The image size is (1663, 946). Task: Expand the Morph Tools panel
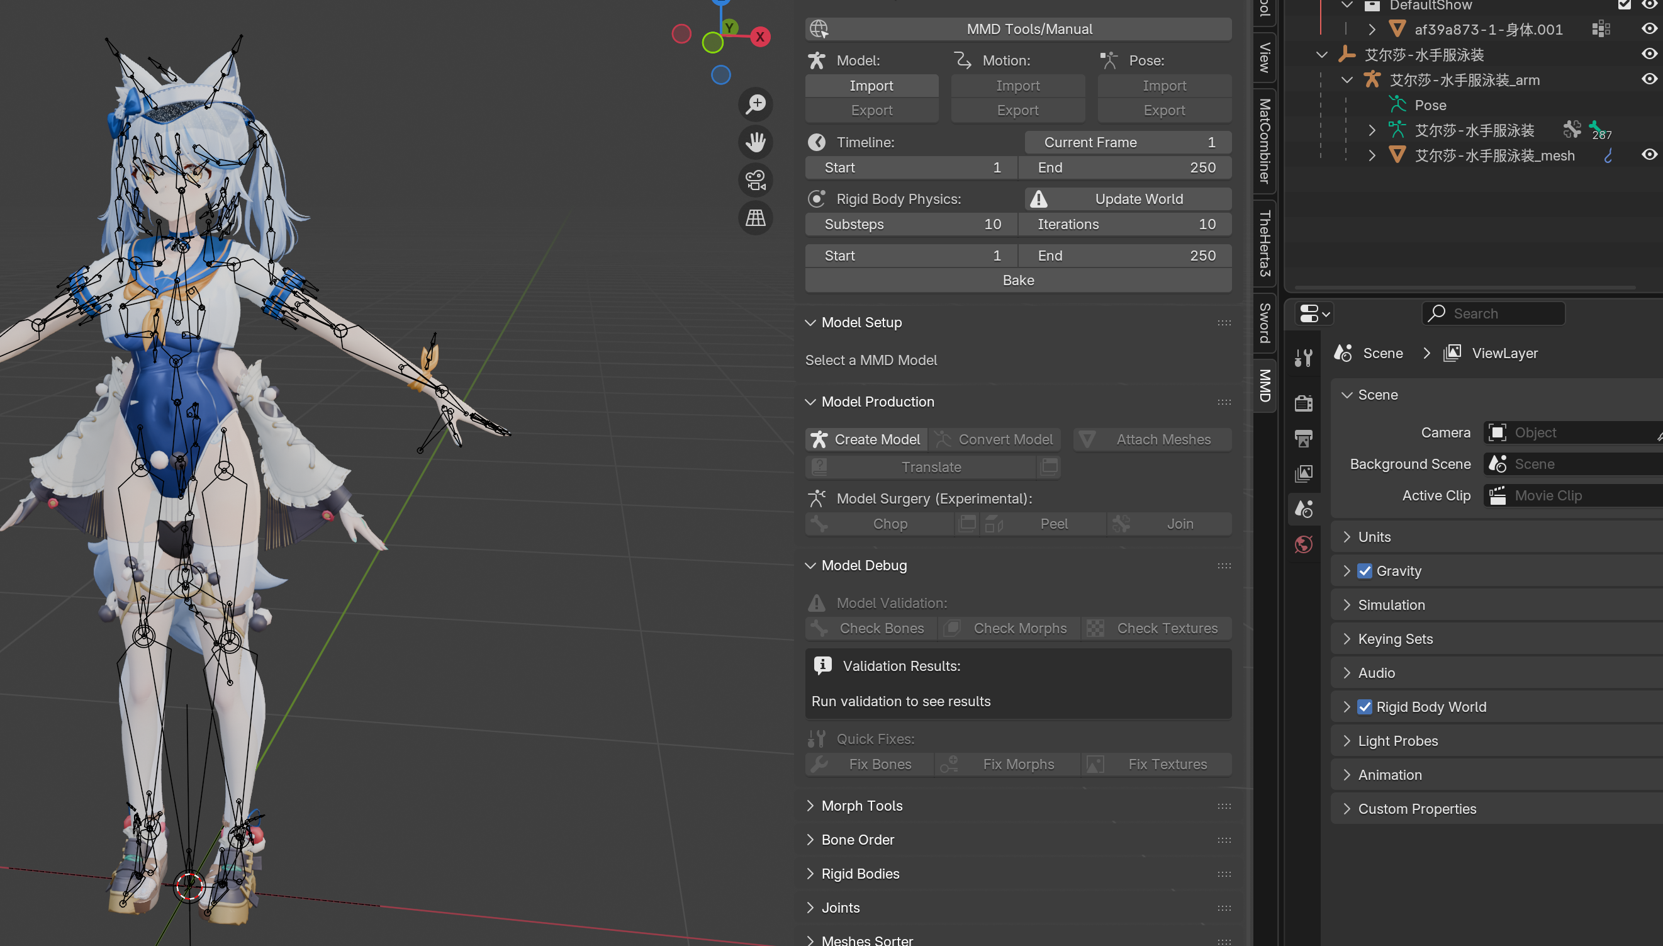861,806
